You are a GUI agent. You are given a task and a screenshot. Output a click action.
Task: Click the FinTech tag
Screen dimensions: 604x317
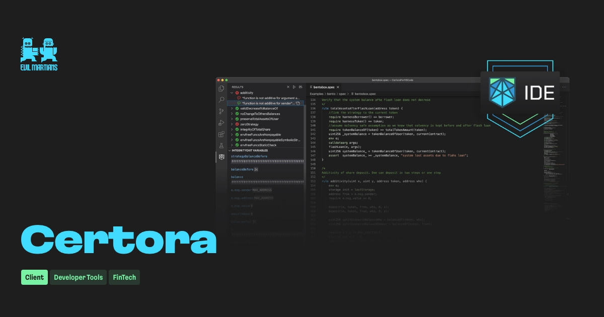coord(124,277)
